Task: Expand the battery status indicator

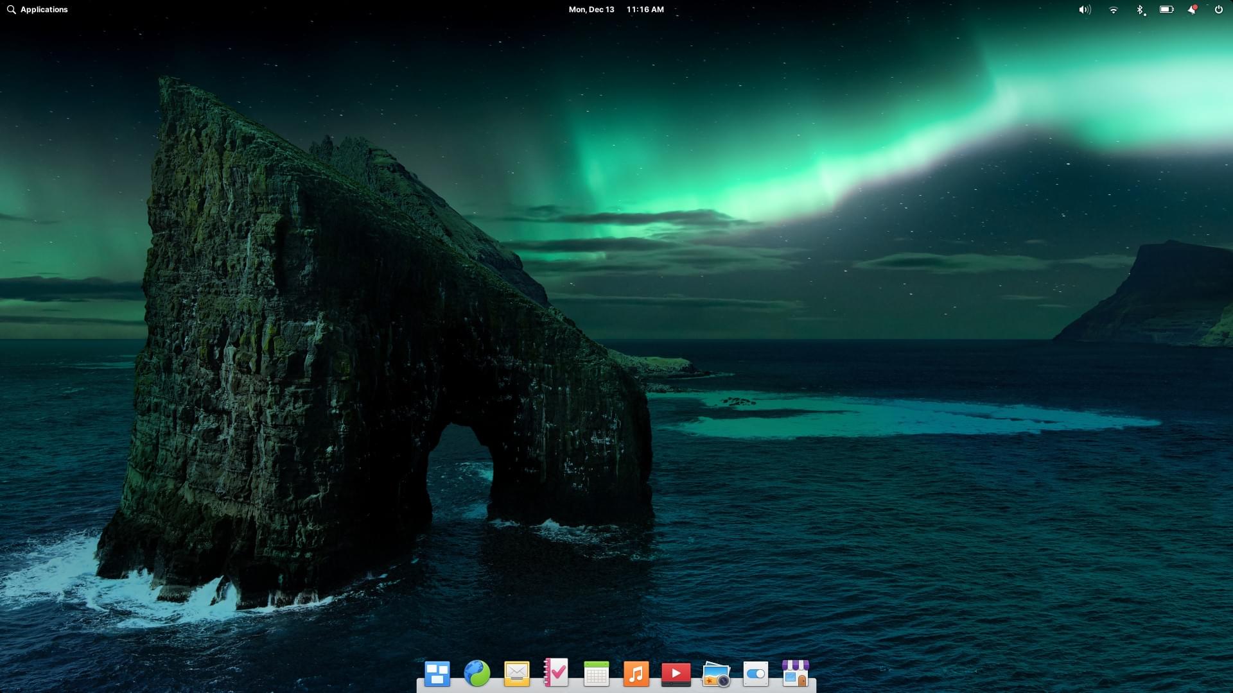Action: pyautogui.click(x=1167, y=10)
